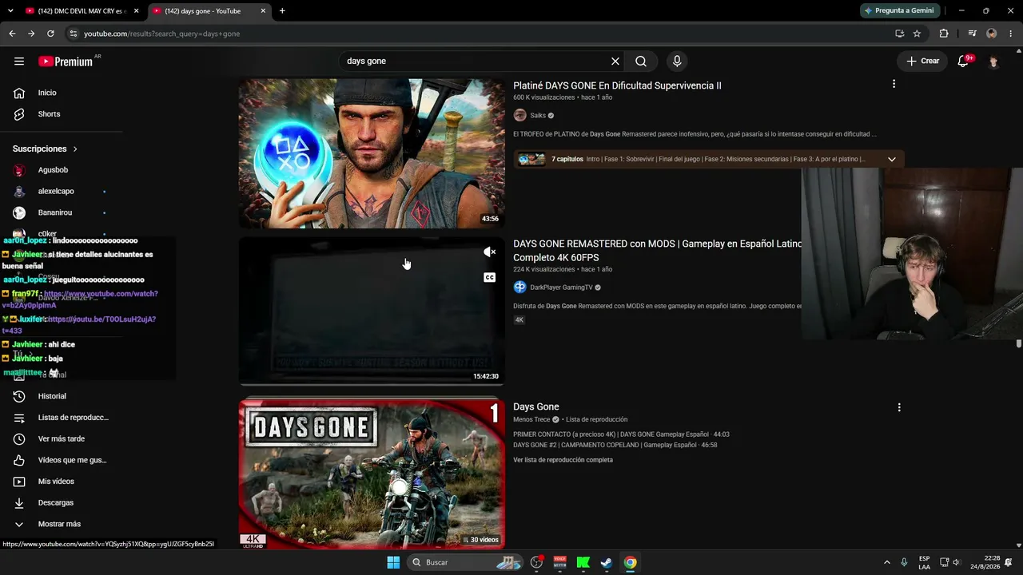Select the 'days gone - YouTube' tab

click(209, 11)
